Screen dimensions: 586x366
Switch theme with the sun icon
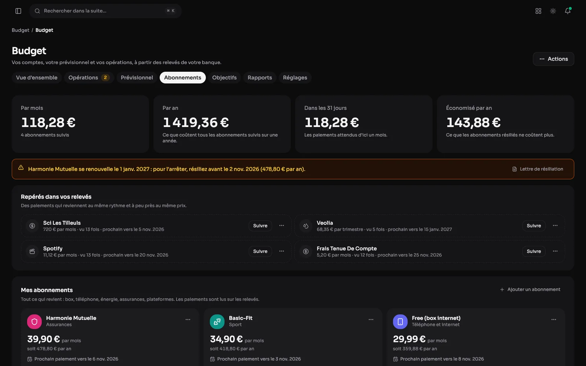553,11
